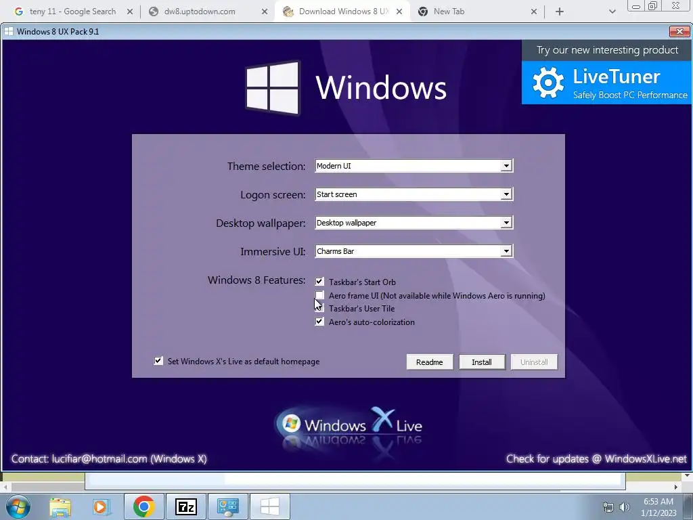The height and width of the screenshot is (520, 693).
Task: Open the Windows Start orb
Action: click(18, 506)
